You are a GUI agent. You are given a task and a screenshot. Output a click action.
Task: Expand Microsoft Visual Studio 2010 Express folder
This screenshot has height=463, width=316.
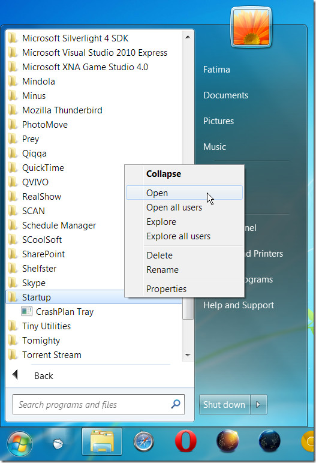(95, 53)
